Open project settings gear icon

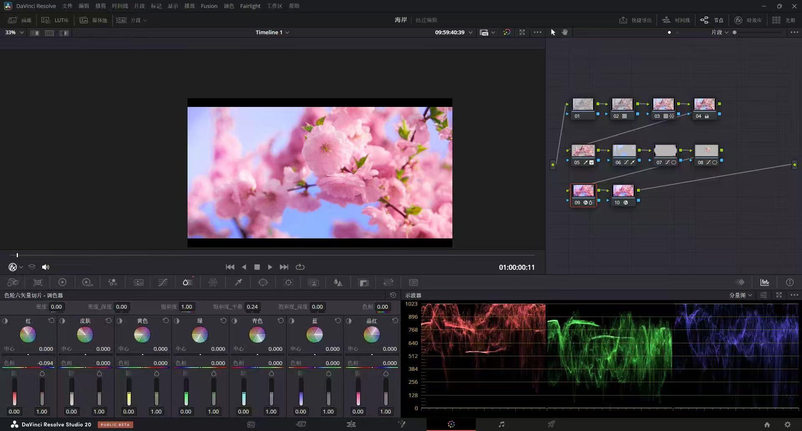(787, 425)
